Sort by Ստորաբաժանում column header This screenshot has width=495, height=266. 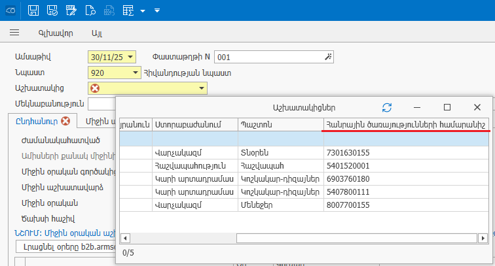195,124
